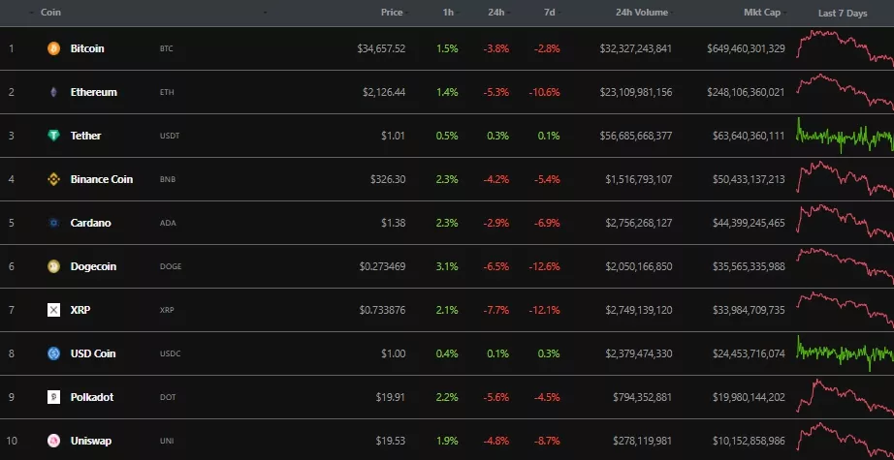Click the Tether logo icon

point(53,136)
